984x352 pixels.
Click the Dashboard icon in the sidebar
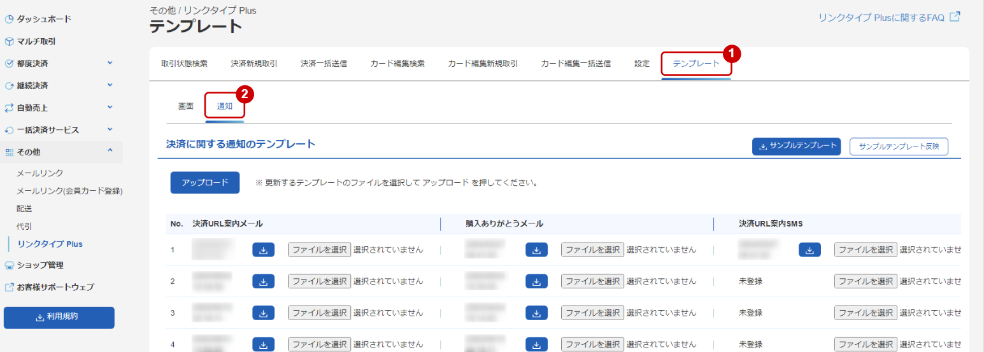coord(9,19)
